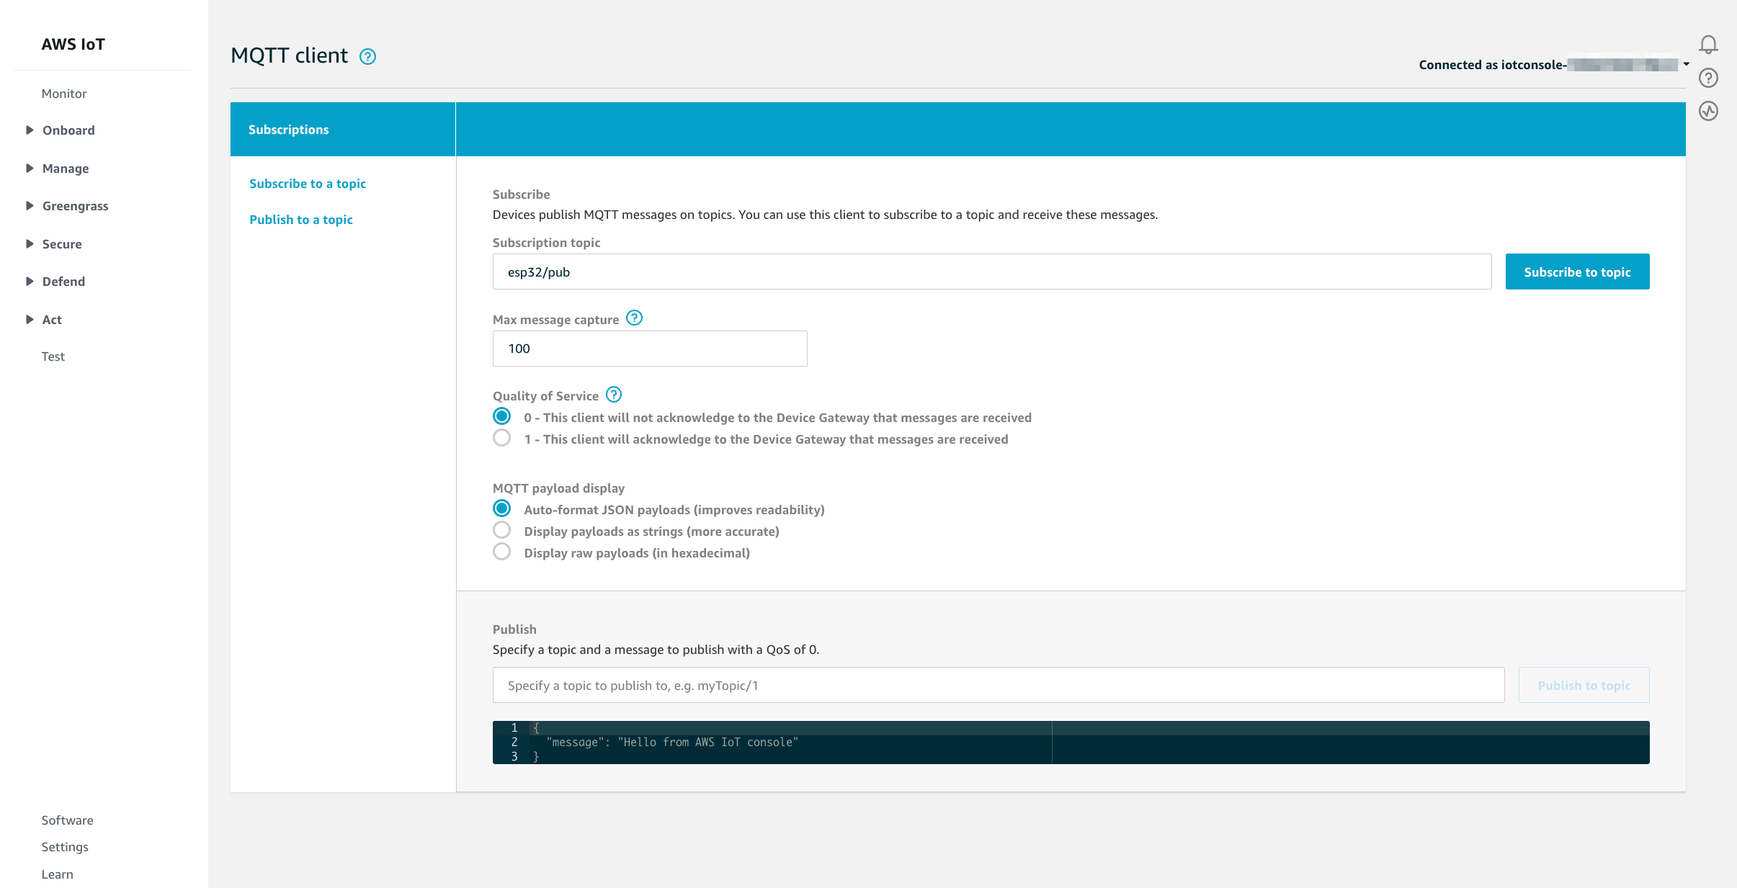
Task: Focus the publish topic input field
Action: coord(999,685)
